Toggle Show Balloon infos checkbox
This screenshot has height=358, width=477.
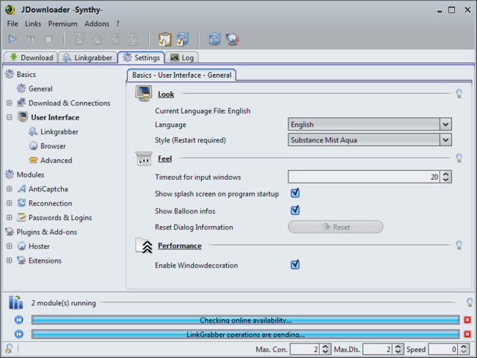pos(295,210)
